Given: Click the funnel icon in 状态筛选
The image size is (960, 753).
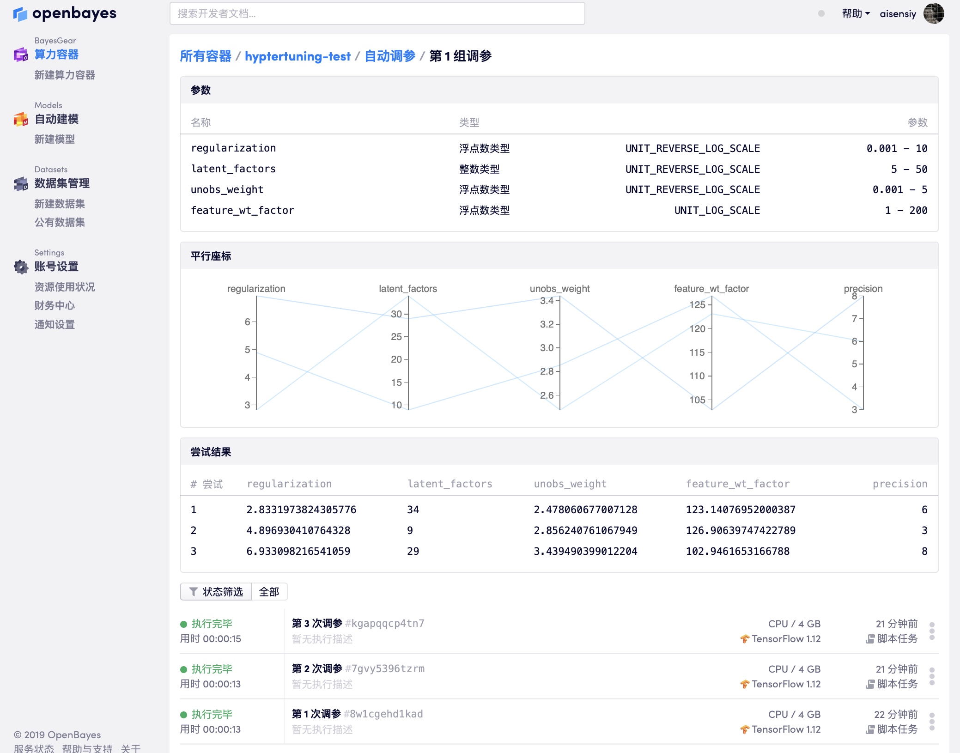Looking at the screenshot, I should coord(194,592).
